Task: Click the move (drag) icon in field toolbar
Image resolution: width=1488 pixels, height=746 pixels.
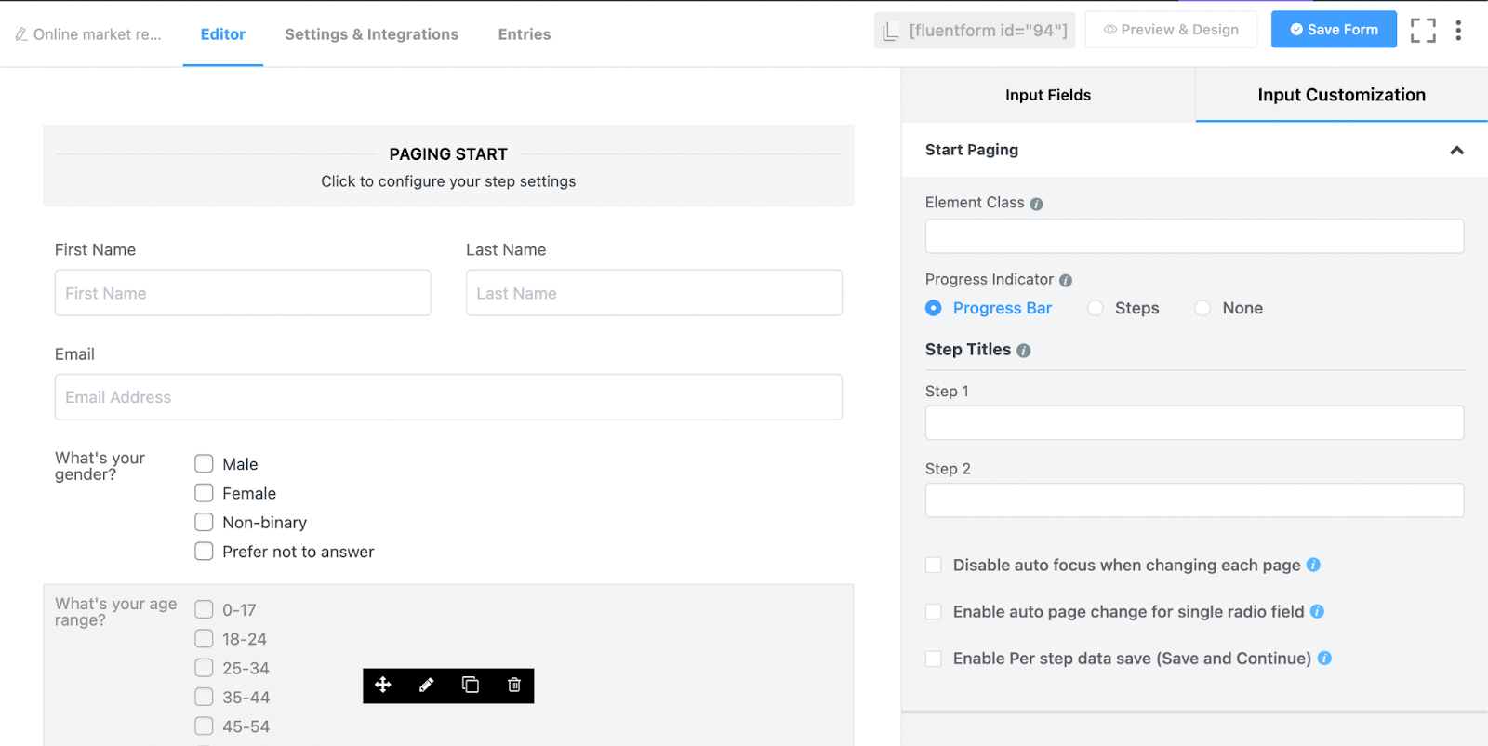Action: 382,686
